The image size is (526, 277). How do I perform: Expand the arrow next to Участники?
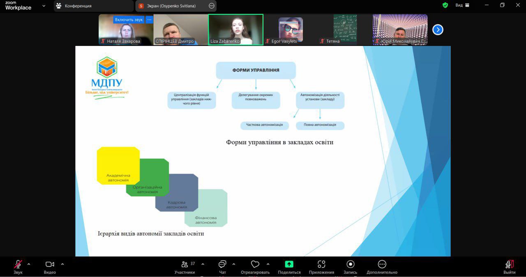[203, 264]
